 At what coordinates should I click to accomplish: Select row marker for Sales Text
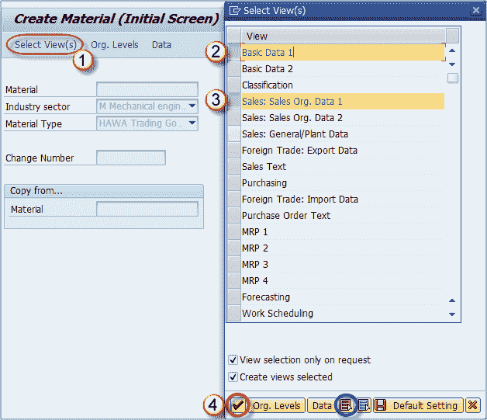point(234,166)
